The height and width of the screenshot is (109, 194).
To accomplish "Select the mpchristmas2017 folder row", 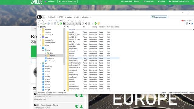I will coord(93,65).
